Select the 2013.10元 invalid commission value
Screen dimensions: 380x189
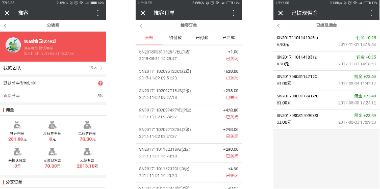tap(88, 166)
